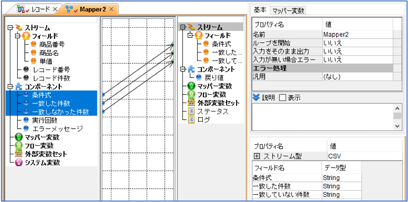Screen dimensions: 408x202
Task: Click the システム変数 purple icon
Action: [19, 162]
